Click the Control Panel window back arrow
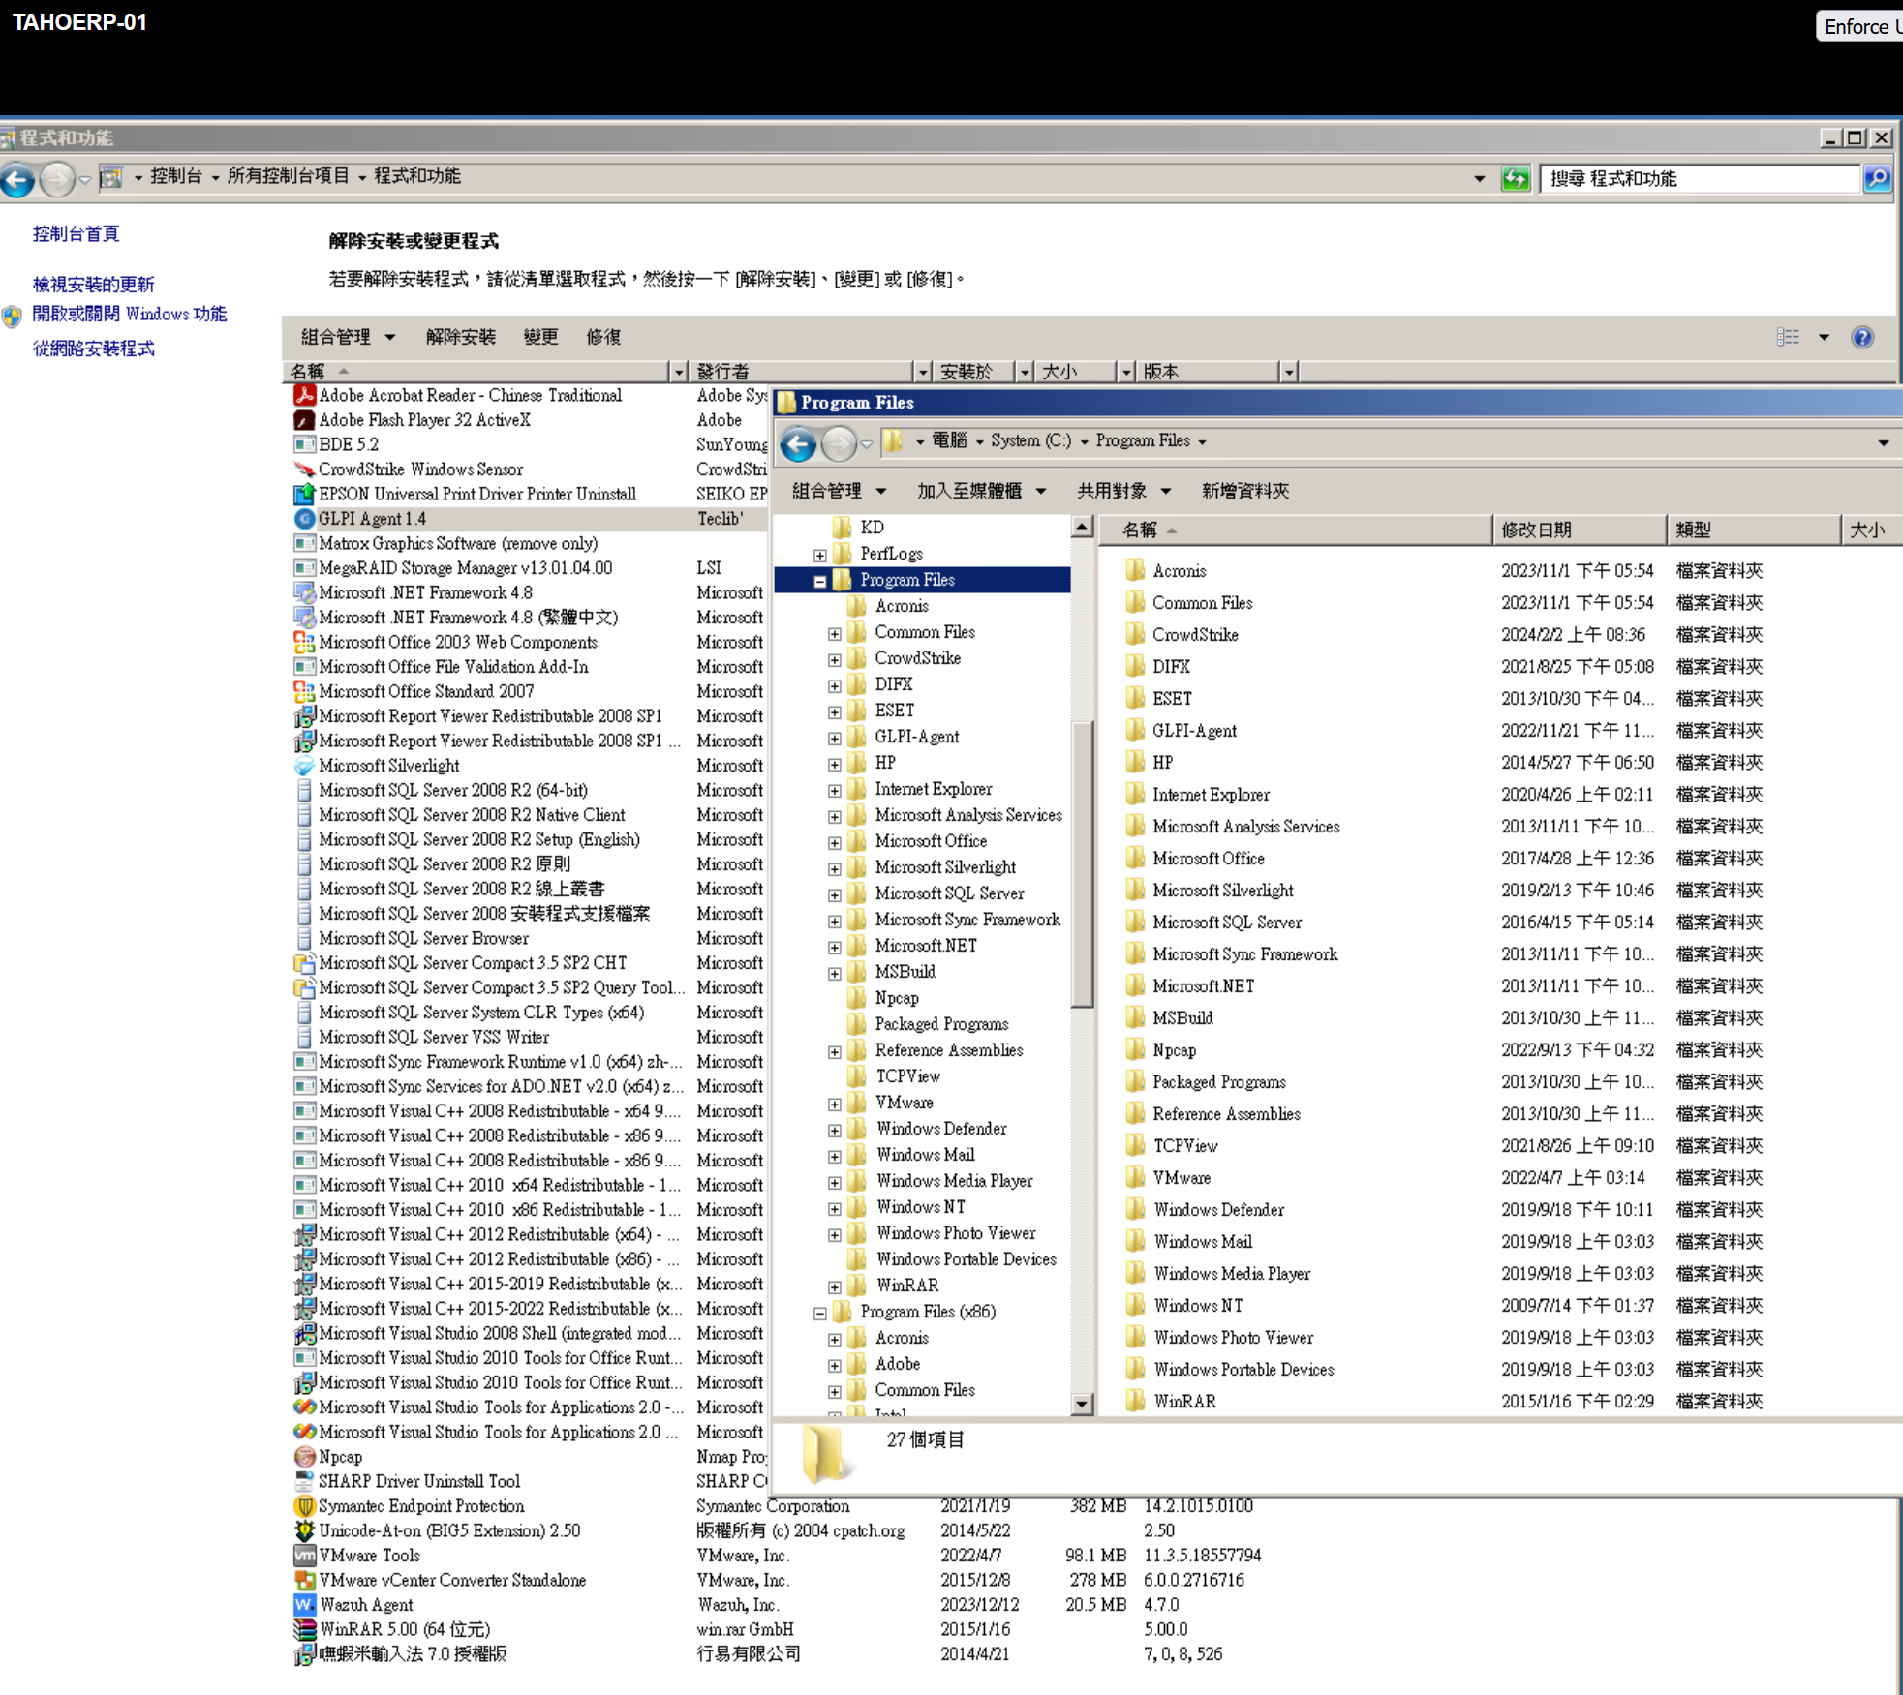1903x1695 pixels. (17, 178)
